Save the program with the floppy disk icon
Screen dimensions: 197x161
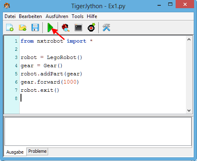click(35, 27)
